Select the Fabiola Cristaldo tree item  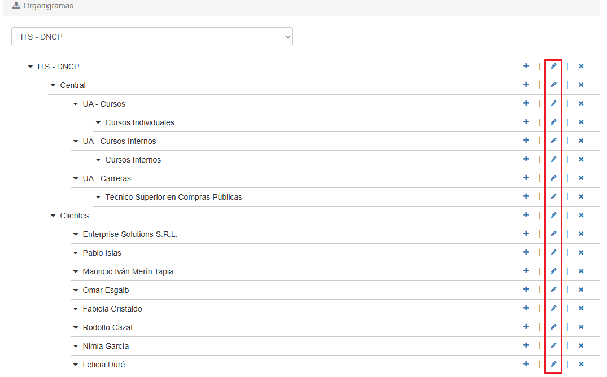(112, 309)
